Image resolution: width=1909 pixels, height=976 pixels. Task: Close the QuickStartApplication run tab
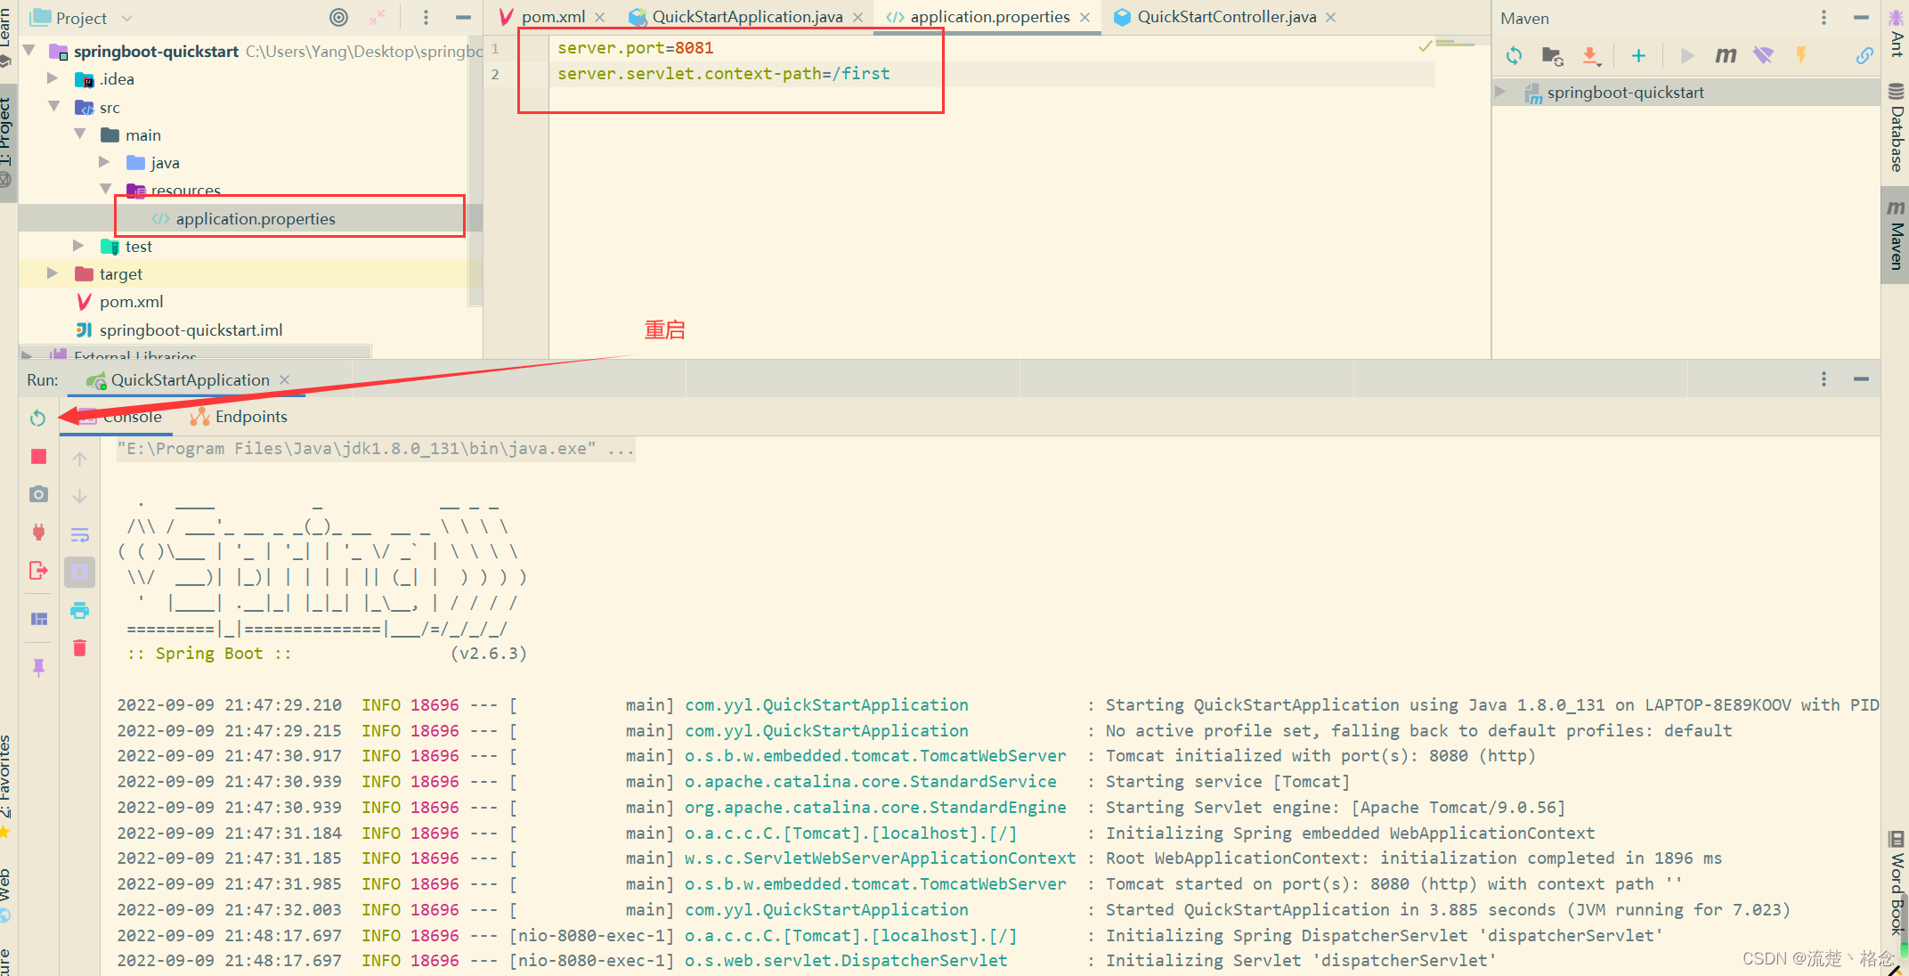(285, 379)
